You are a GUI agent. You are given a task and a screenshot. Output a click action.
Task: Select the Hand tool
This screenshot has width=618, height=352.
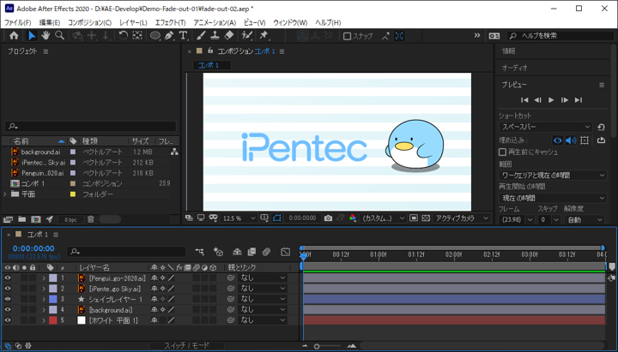[45, 36]
